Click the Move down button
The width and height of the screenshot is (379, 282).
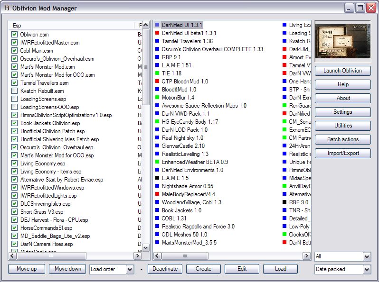[x=67, y=269]
